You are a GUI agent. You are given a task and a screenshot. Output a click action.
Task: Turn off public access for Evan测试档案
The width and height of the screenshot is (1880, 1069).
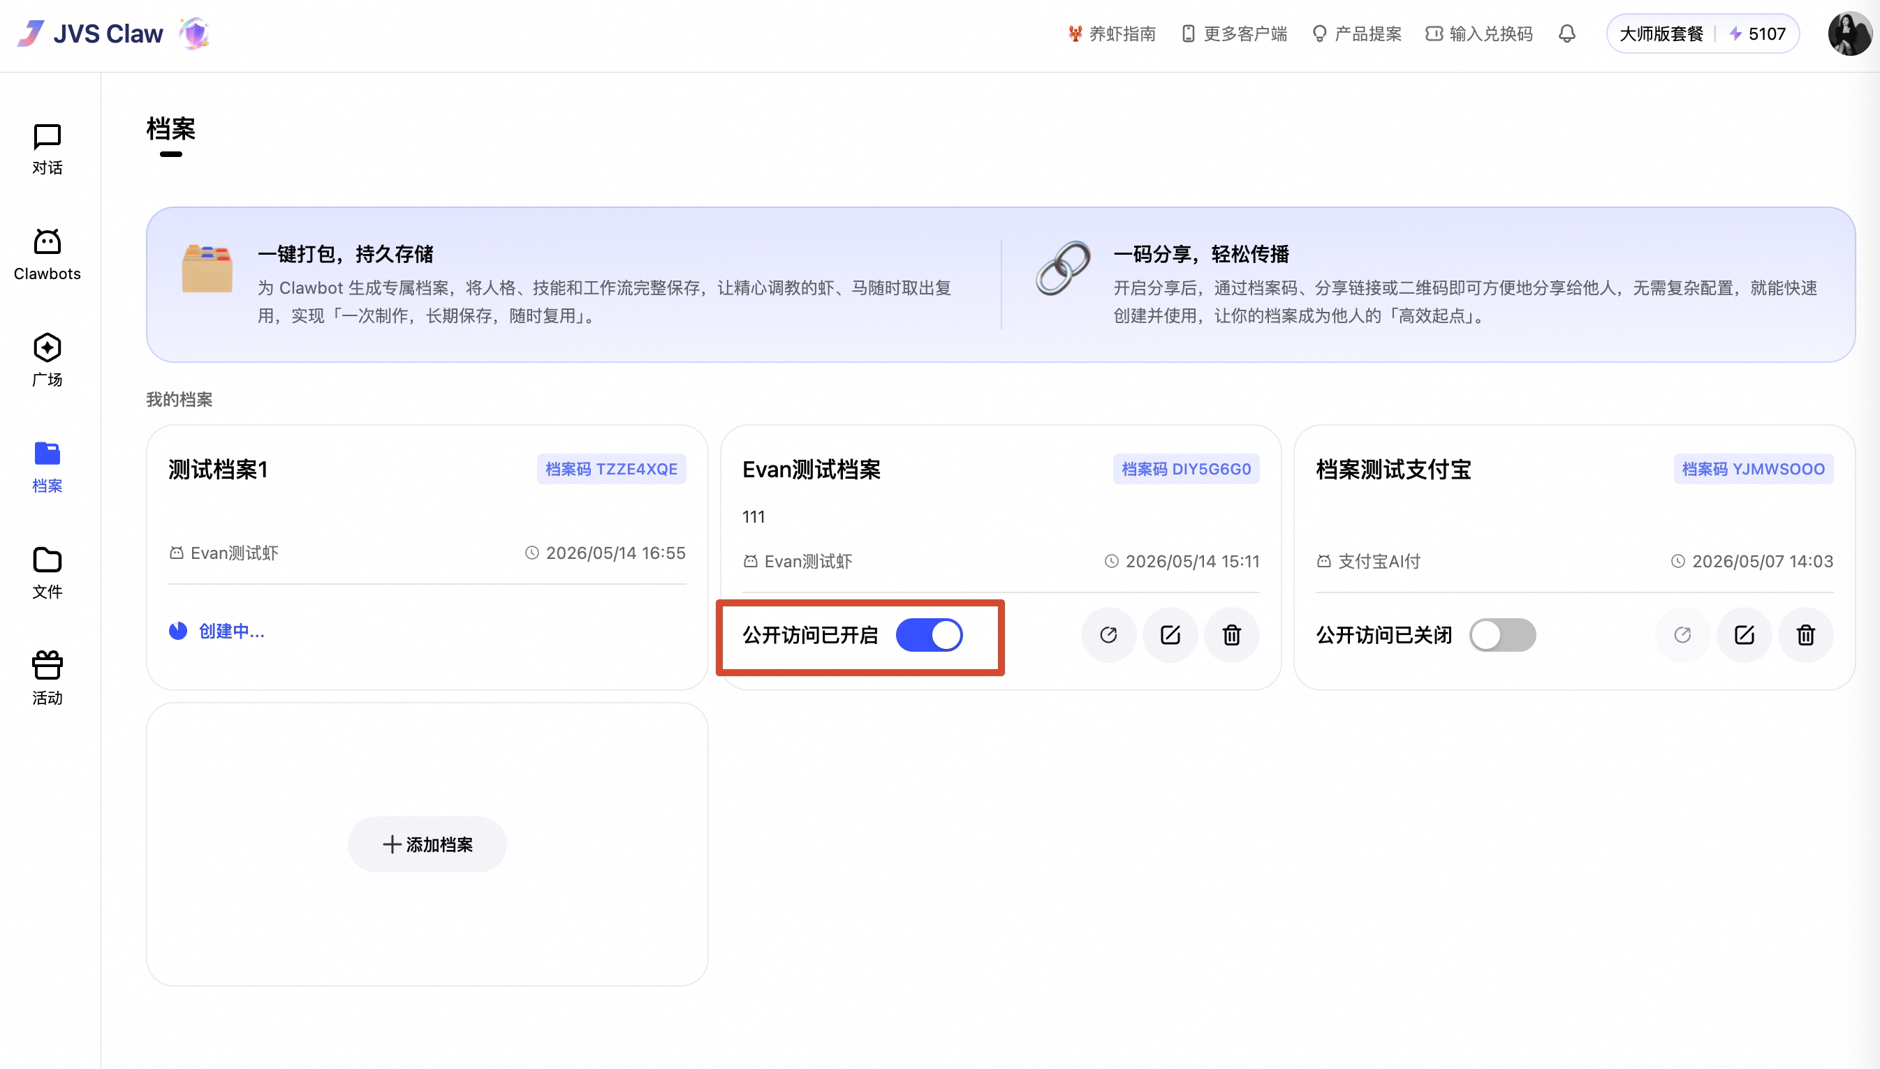point(929,635)
